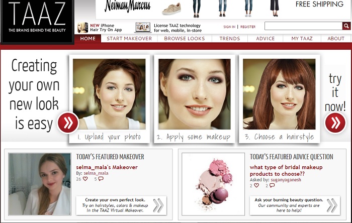Click the left red double-arrow button

click(x=67, y=123)
